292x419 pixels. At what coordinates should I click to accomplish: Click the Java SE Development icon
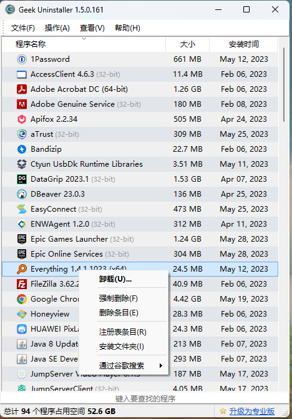(22, 359)
